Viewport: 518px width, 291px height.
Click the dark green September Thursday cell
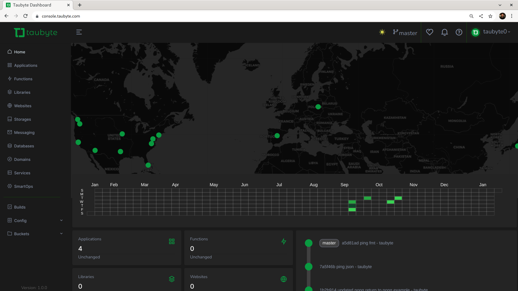352,206
